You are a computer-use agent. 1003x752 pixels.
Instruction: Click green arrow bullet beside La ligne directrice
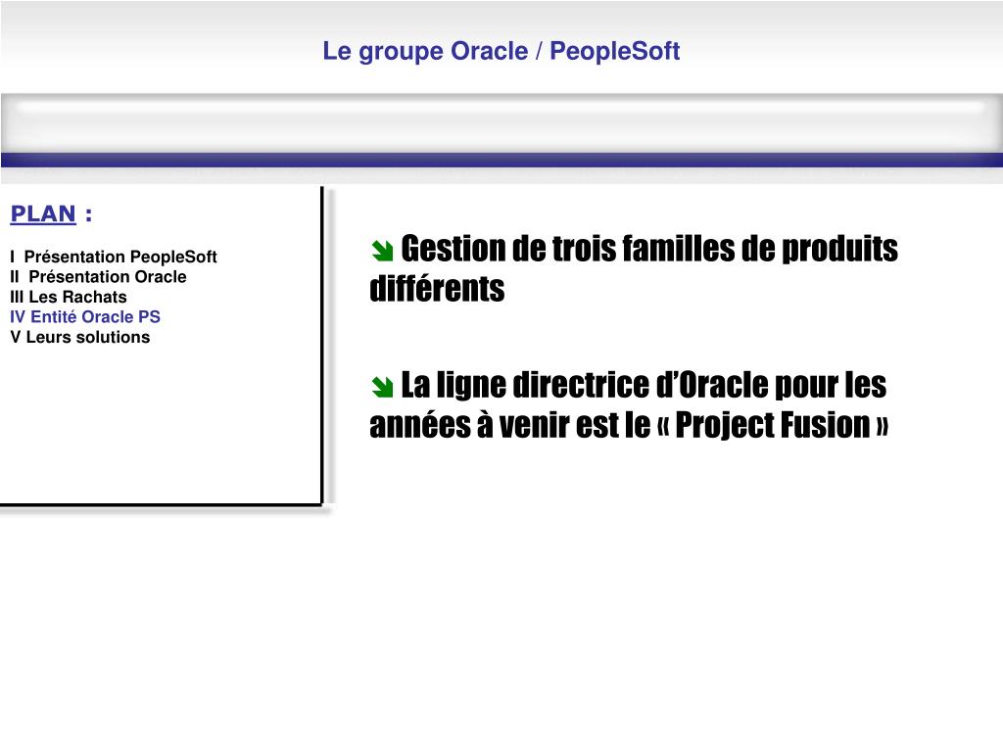tap(382, 386)
